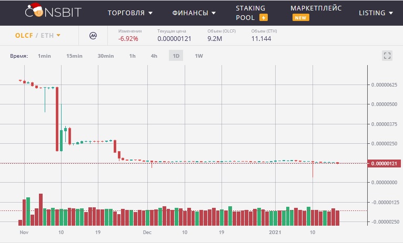Click the OLCF volume value 9.2M
Screen dimensions: 403x243
215,39
